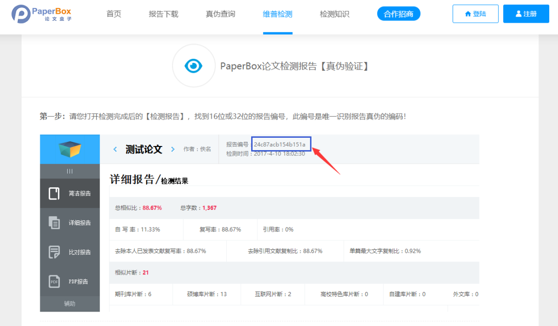Screen dimensions: 558x326
Task: Click the 引用率 0% cell
Action: [278, 230]
